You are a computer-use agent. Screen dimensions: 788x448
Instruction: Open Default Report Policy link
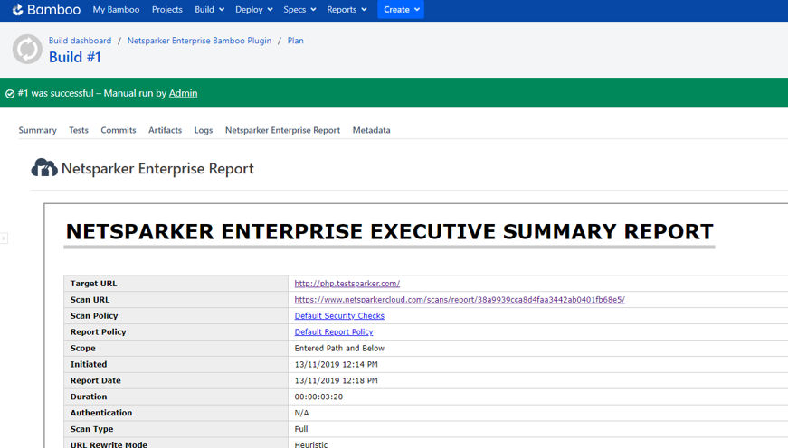point(334,331)
